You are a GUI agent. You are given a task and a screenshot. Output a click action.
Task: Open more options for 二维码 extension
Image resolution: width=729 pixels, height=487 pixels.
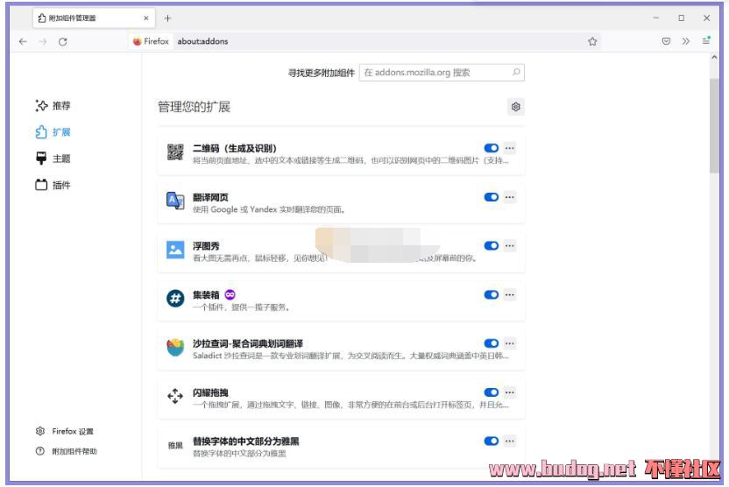click(x=510, y=148)
